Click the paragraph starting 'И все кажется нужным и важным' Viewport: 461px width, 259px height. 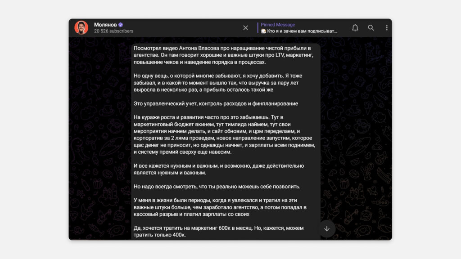pos(219,169)
